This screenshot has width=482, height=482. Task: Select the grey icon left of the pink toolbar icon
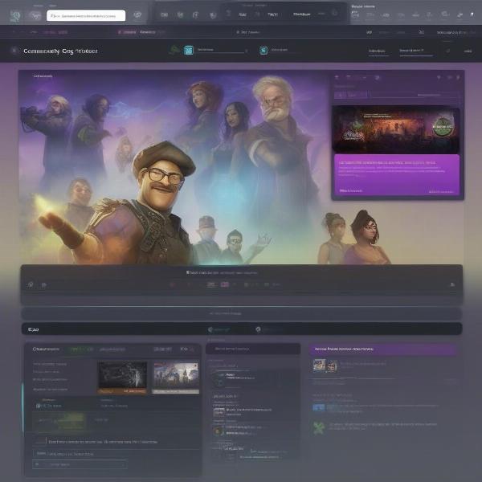coord(210,284)
